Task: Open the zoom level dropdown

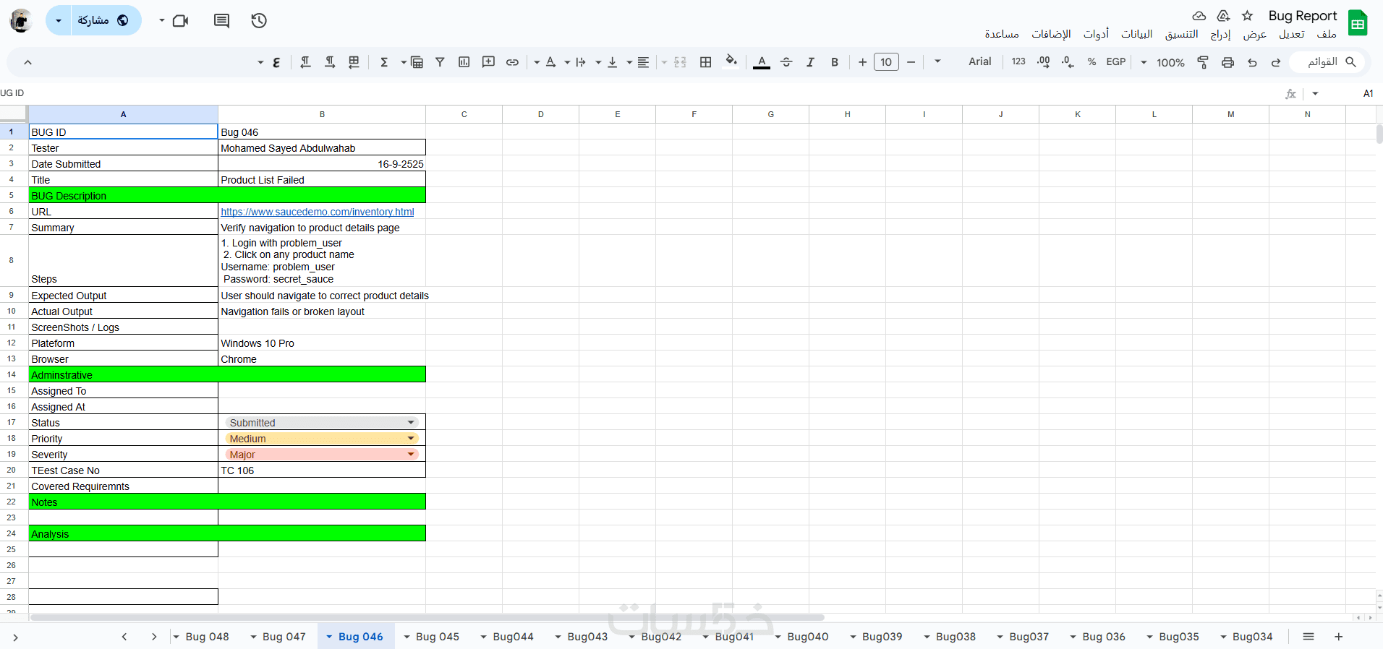Action: 1164,63
